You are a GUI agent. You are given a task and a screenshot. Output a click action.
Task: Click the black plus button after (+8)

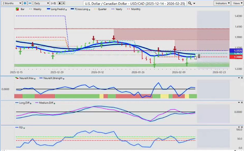coord(59,3)
